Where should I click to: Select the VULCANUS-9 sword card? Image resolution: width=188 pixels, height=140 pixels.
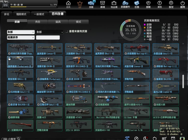pos(78,87)
